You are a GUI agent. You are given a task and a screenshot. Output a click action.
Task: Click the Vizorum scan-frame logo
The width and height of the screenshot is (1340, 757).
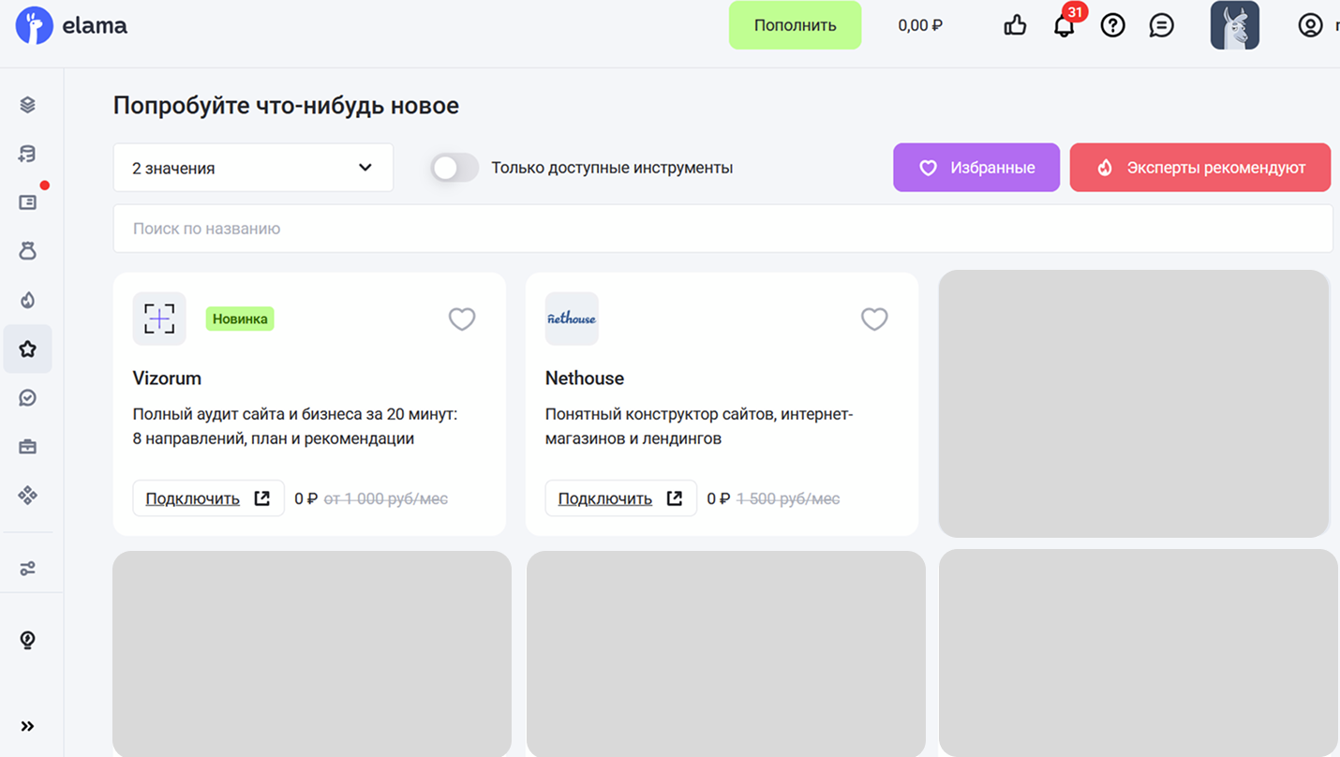click(159, 319)
